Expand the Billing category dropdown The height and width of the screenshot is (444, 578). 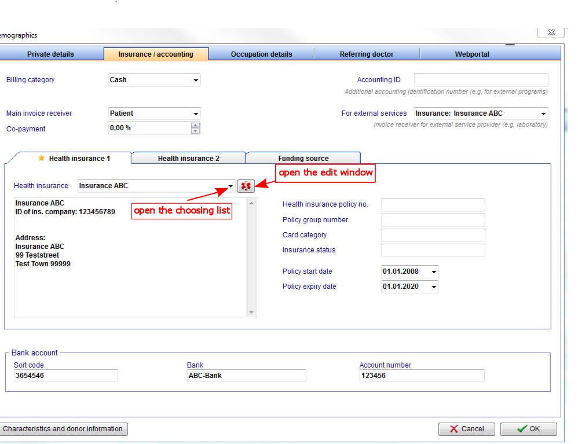click(196, 80)
